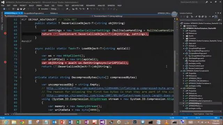This screenshot has width=223, height=125.
Task: Collapse the APIMASH_RottenTomatoesLib project
Action: (x=181, y=71)
